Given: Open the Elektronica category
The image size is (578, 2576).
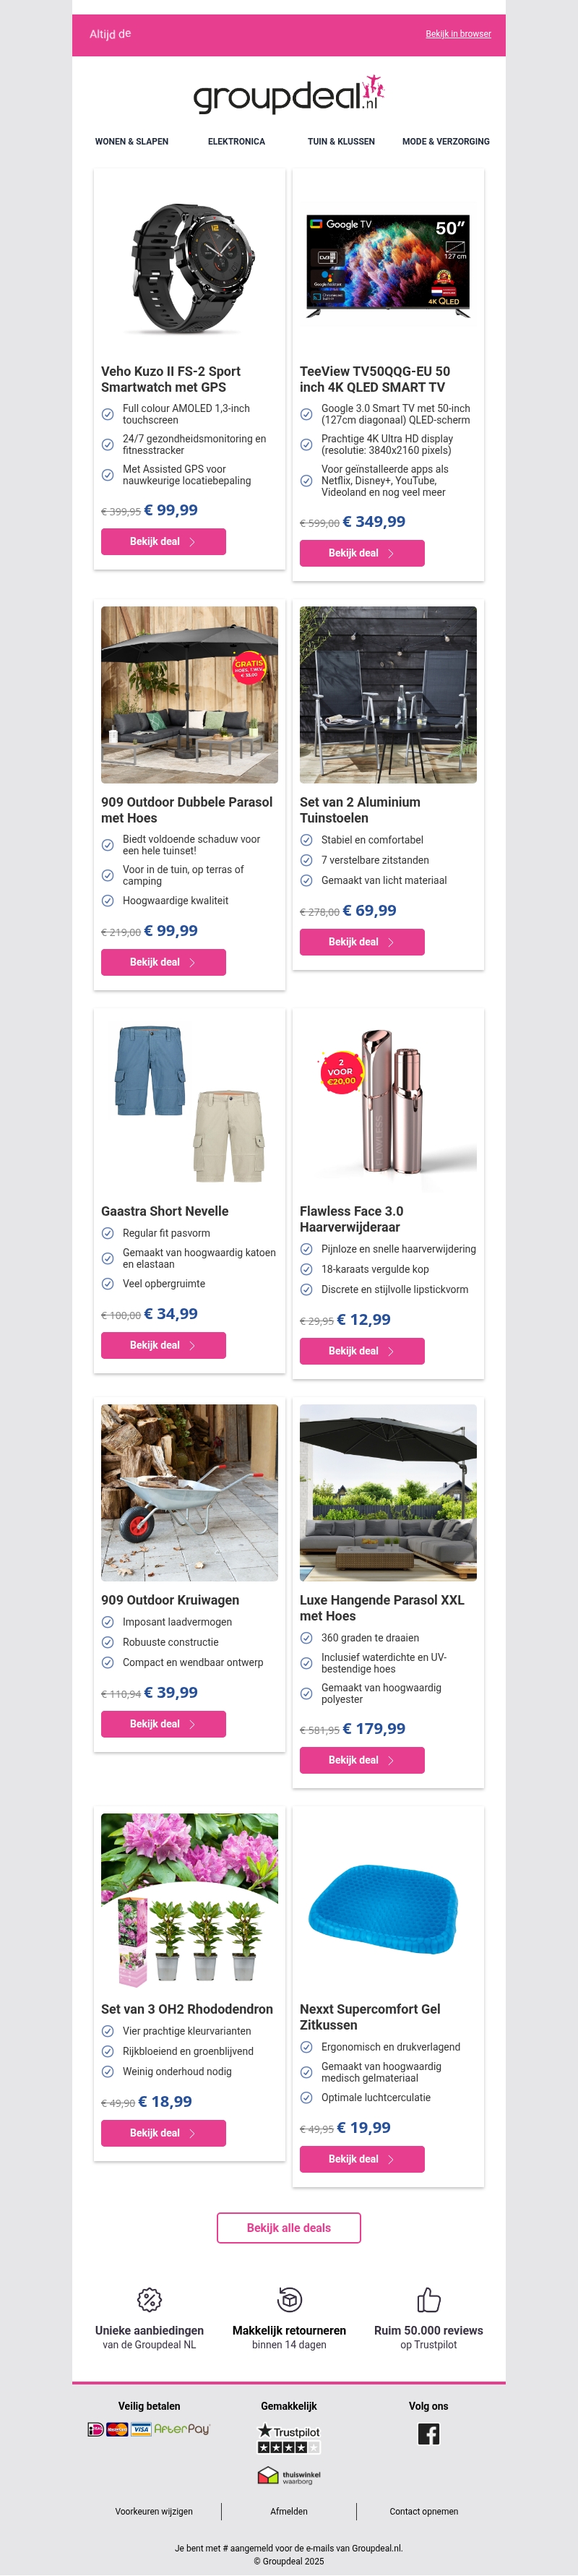Looking at the screenshot, I should [x=236, y=142].
